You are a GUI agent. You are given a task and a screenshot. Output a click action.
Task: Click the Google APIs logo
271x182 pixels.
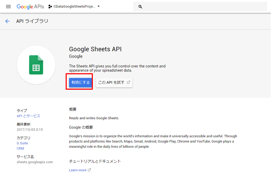(x=30, y=7)
